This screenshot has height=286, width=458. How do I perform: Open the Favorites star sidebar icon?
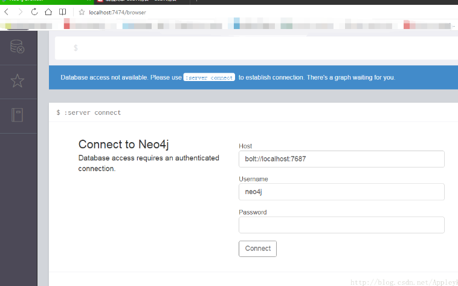[x=18, y=80]
